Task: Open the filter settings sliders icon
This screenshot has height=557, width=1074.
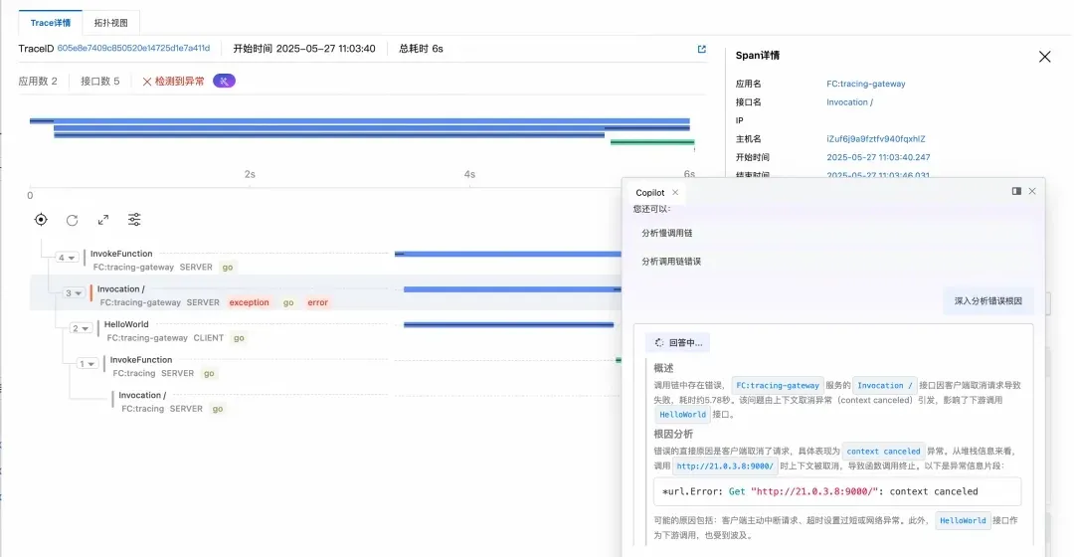Action: [134, 219]
